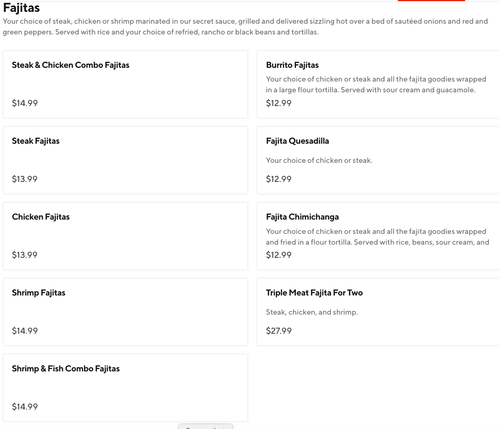Screen dimensions: 499x429
Task: Click the Steak & Chicken Combo $14.99 price
Action: pos(25,103)
